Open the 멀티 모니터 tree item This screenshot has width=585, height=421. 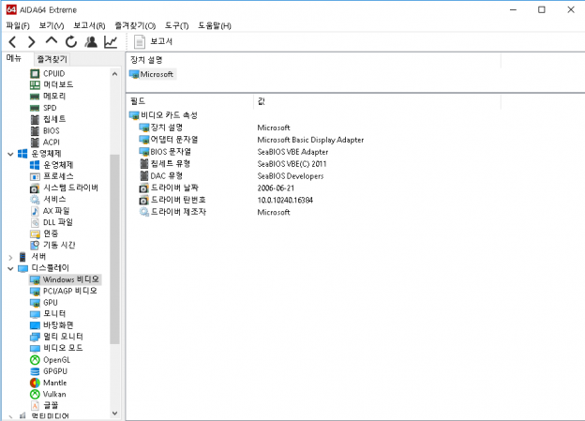coord(56,337)
